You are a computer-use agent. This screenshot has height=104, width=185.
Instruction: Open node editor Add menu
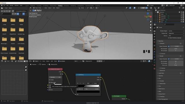point(52,61)
